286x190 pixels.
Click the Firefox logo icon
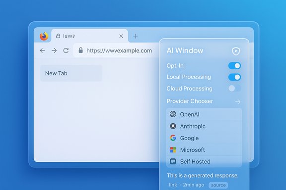pos(44,36)
